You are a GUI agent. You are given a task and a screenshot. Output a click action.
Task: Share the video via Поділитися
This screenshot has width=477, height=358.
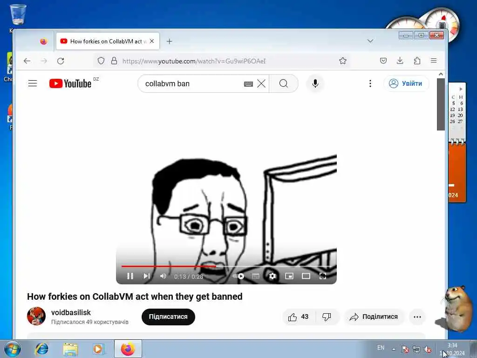coord(374,317)
